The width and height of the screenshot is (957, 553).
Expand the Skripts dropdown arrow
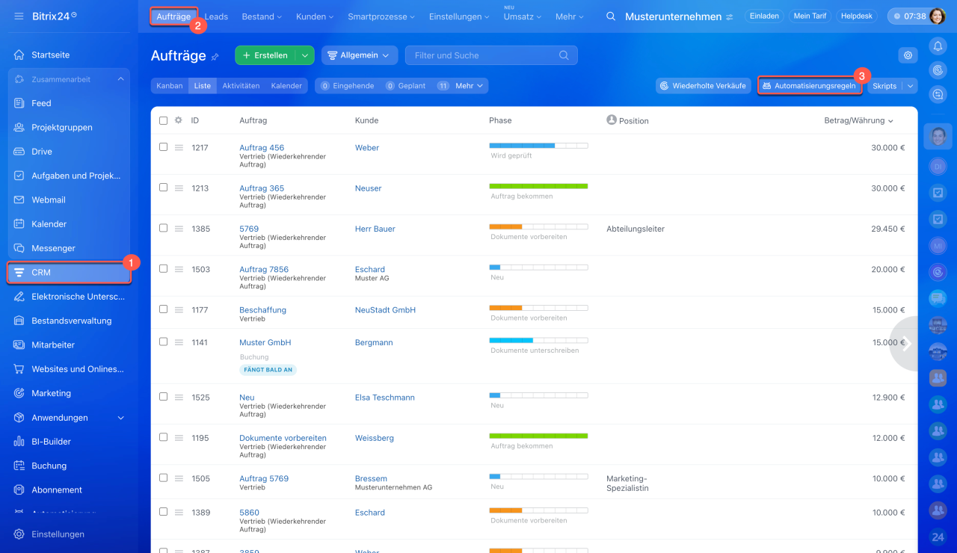[x=910, y=86]
